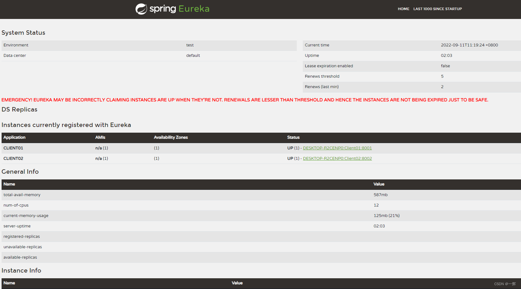Viewport: 521px width, 289px height.
Task: Click the unavailable-replicas row name
Action: (x=22, y=247)
